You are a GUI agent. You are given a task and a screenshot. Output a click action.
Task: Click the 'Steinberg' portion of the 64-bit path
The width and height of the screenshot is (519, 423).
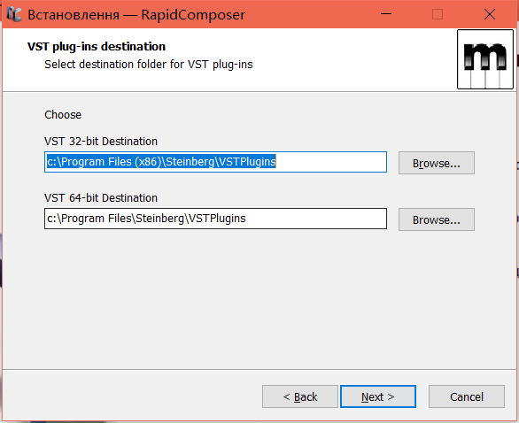coord(160,219)
